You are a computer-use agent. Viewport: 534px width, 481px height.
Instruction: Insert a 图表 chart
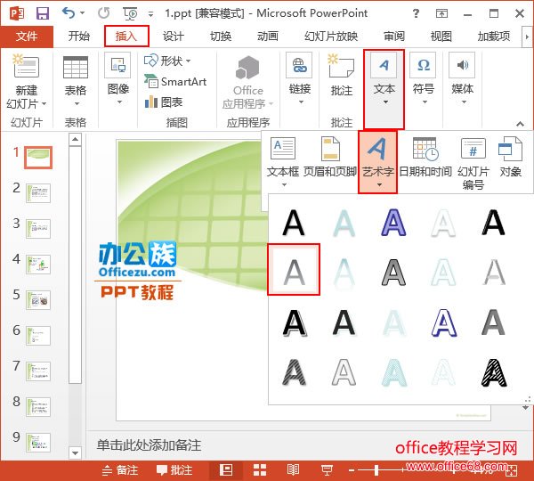(x=164, y=102)
